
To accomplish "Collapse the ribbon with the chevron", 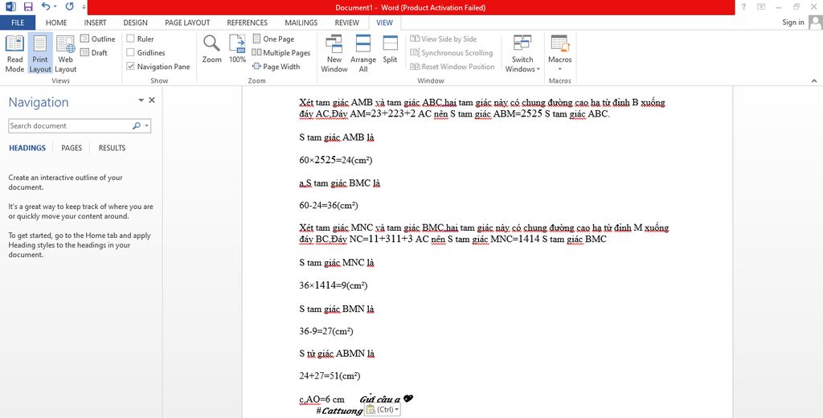I will (814, 81).
